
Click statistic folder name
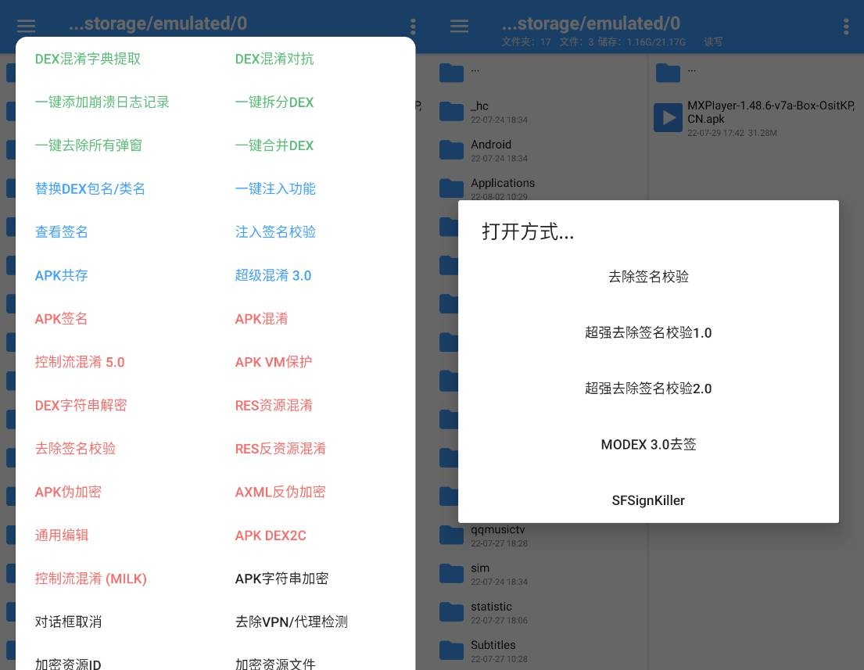pos(491,607)
